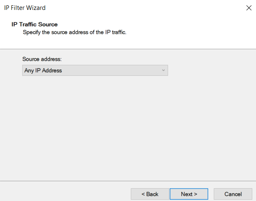Close the IP Filter Wizard window
256x201 pixels.
point(249,8)
